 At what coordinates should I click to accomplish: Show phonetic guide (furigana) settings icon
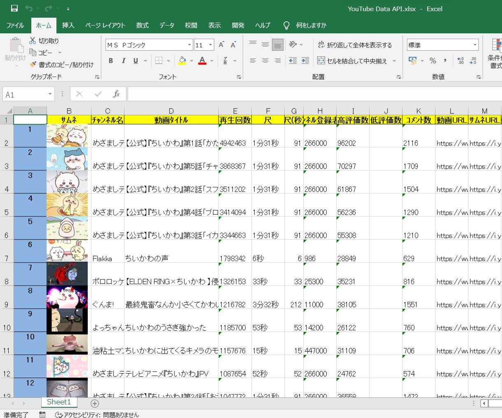pyautogui.click(x=225, y=60)
